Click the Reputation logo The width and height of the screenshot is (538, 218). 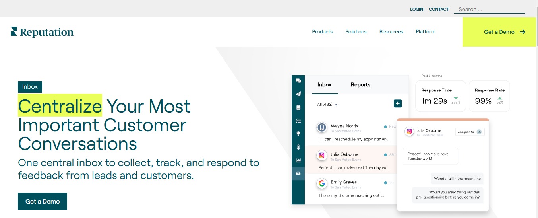42,32
